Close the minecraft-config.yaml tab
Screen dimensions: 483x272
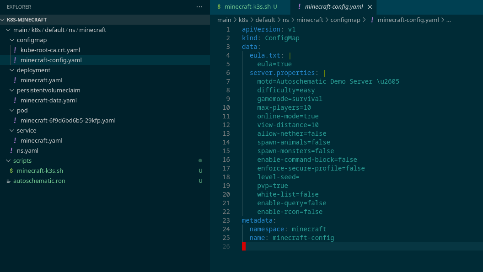tap(370, 7)
